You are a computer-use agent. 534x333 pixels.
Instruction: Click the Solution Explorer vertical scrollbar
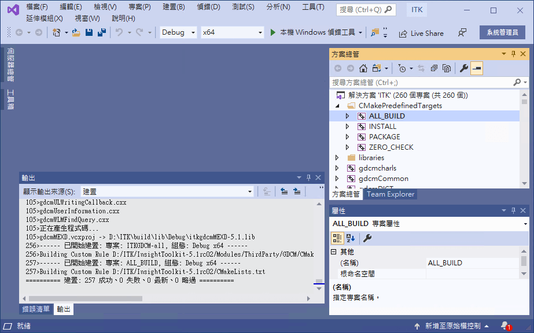525,139
